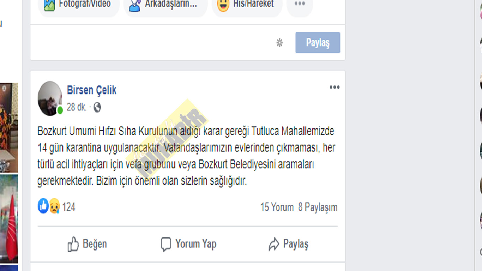
Task: Open the 124 reactions count
Action: [69, 207]
